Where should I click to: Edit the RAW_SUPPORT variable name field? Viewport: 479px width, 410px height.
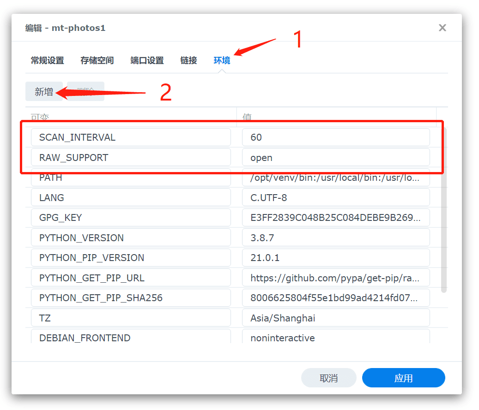(131, 158)
